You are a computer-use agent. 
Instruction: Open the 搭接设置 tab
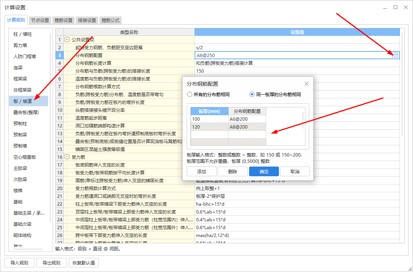tap(87, 20)
